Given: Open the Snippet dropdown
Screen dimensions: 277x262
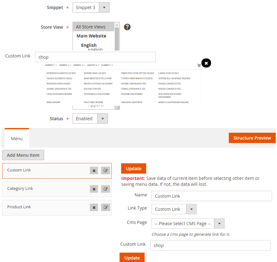Looking at the screenshot, I should (91, 7).
